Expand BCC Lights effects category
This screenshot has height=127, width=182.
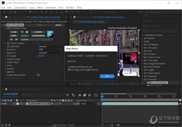pos(143,70)
